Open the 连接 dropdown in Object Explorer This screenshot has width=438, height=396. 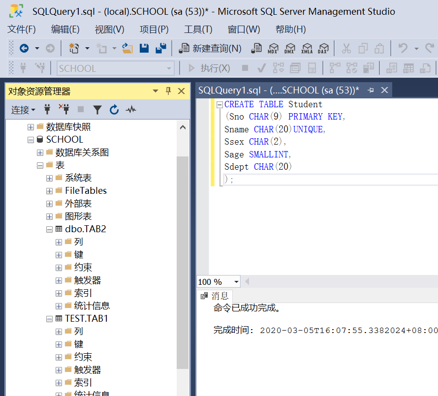click(x=23, y=110)
